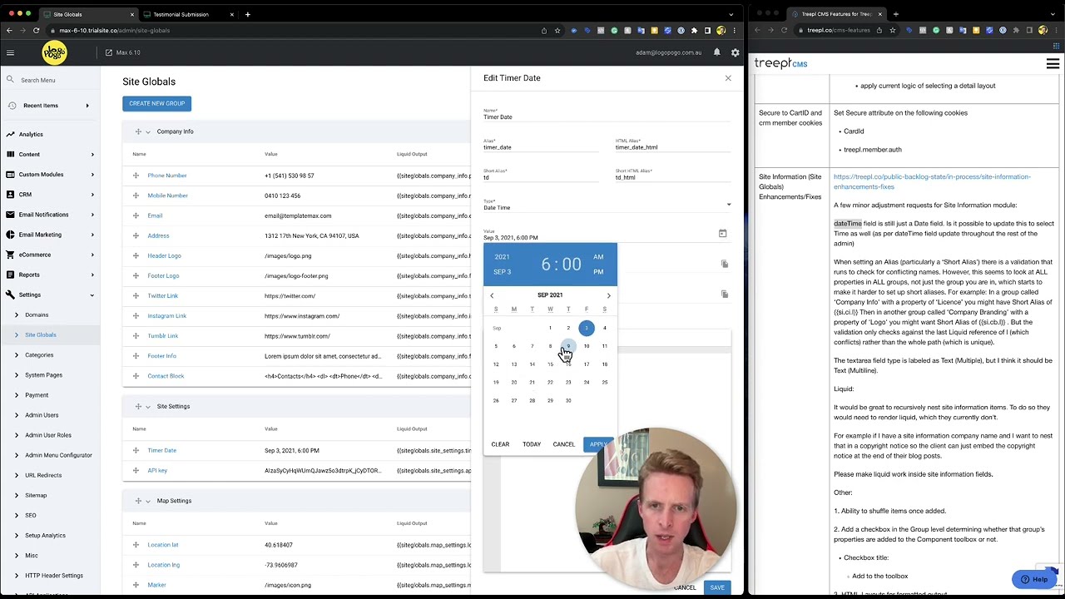This screenshot has height=599, width=1065.
Task: Select day 10 in the September calendar
Action: (587, 346)
